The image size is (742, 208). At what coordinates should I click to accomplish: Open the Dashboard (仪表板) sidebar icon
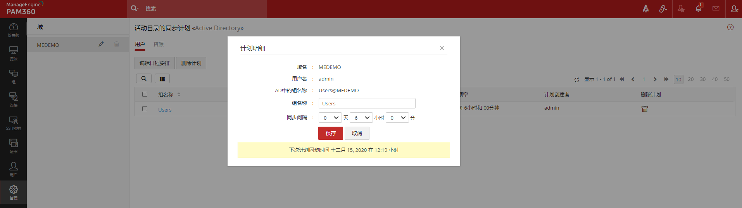tap(14, 30)
